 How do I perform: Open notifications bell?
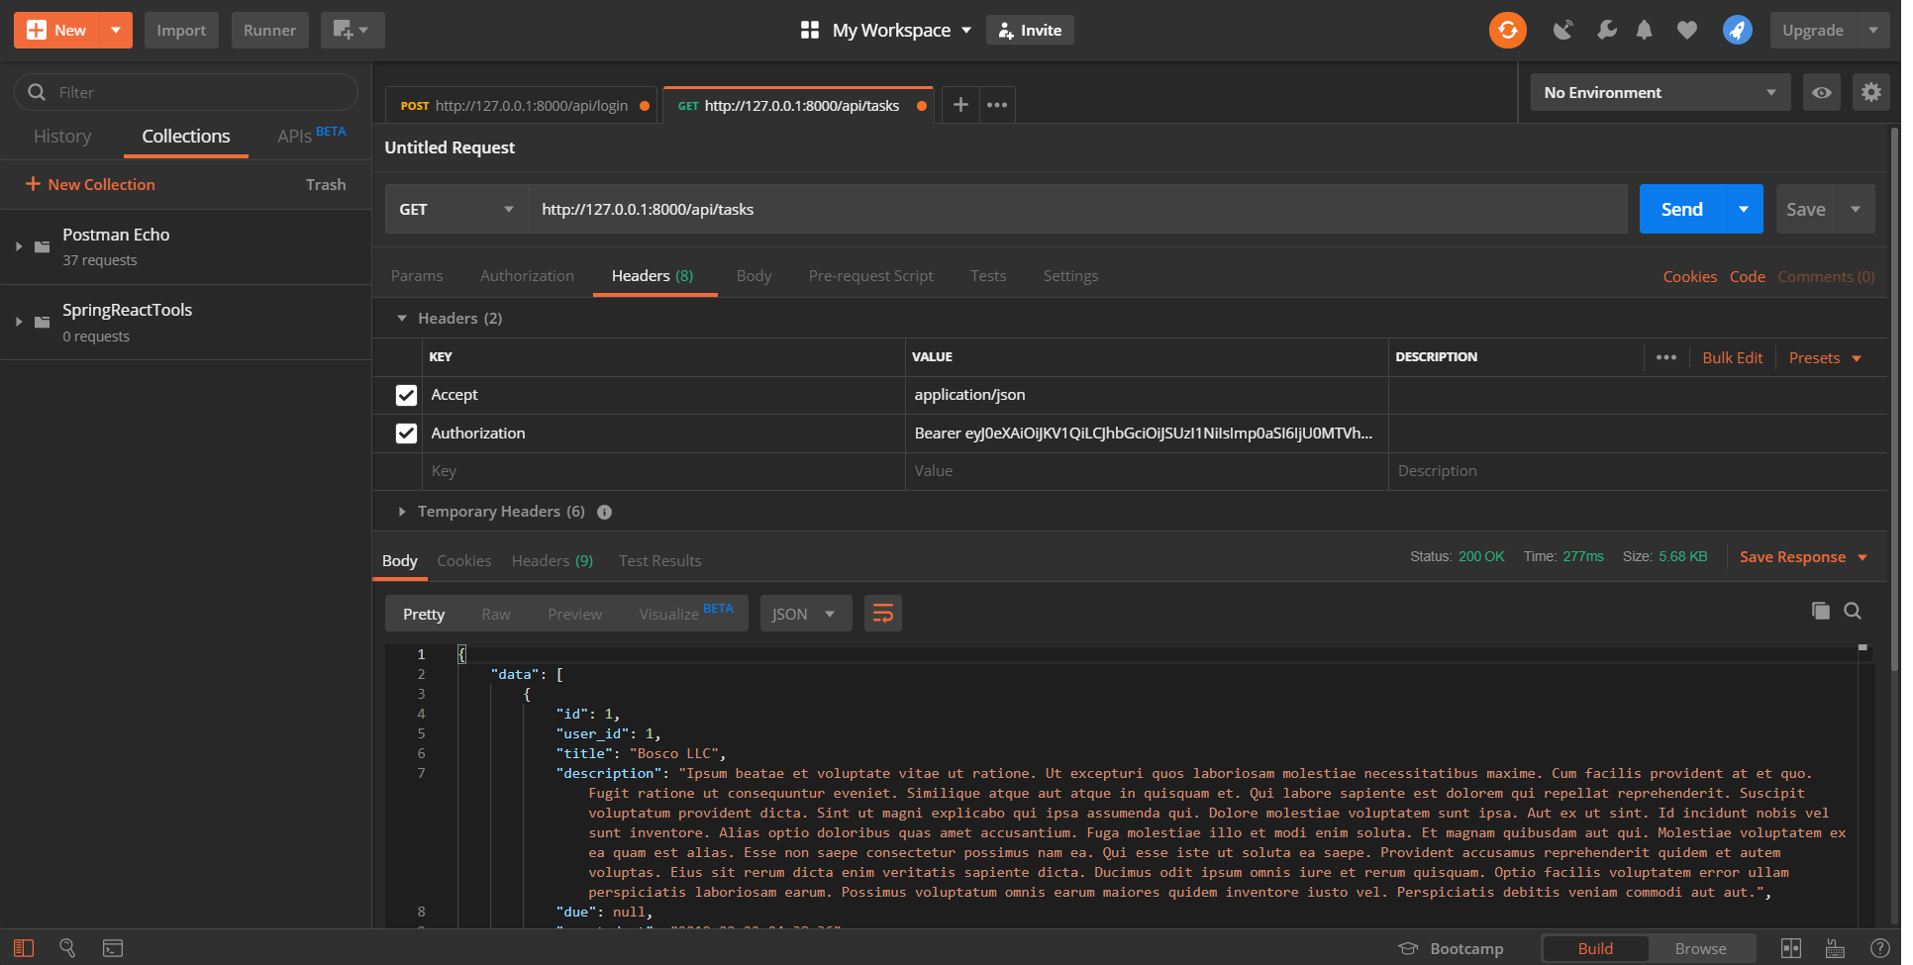pos(1644,30)
